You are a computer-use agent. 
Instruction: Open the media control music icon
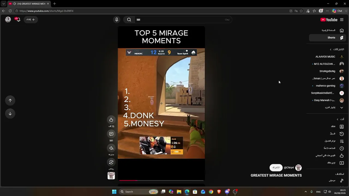(x=308, y=11)
